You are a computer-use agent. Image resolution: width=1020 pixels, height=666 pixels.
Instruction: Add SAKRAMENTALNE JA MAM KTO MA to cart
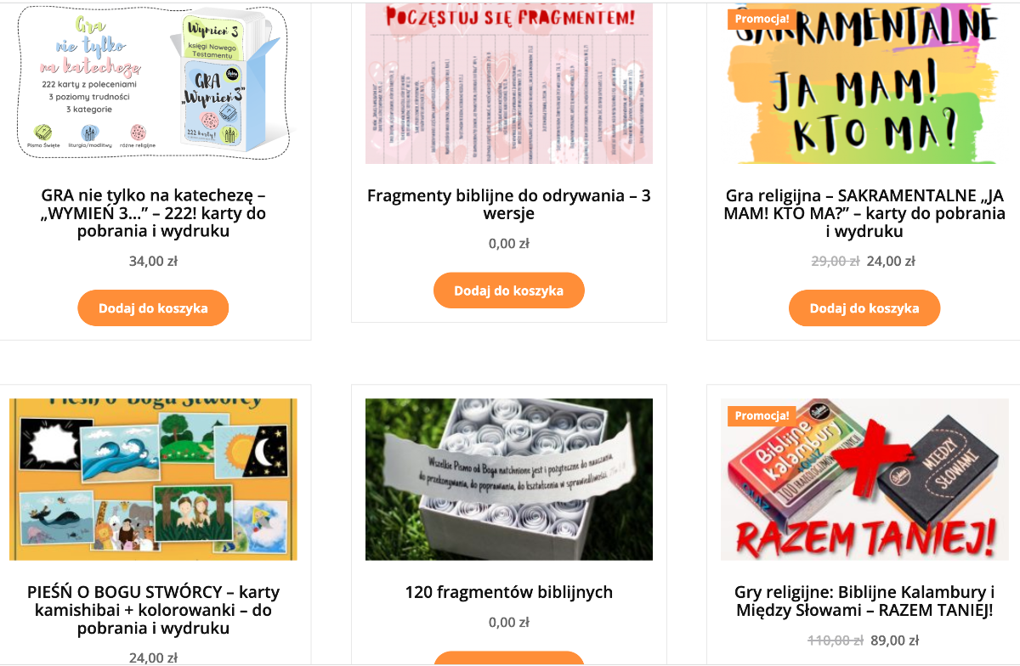(x=864, y=308)
